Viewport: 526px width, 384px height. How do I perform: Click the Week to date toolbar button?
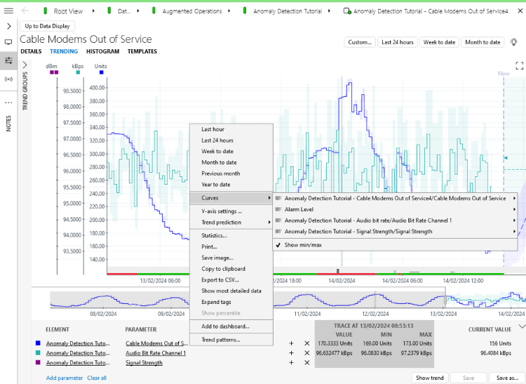coord(440,42)
